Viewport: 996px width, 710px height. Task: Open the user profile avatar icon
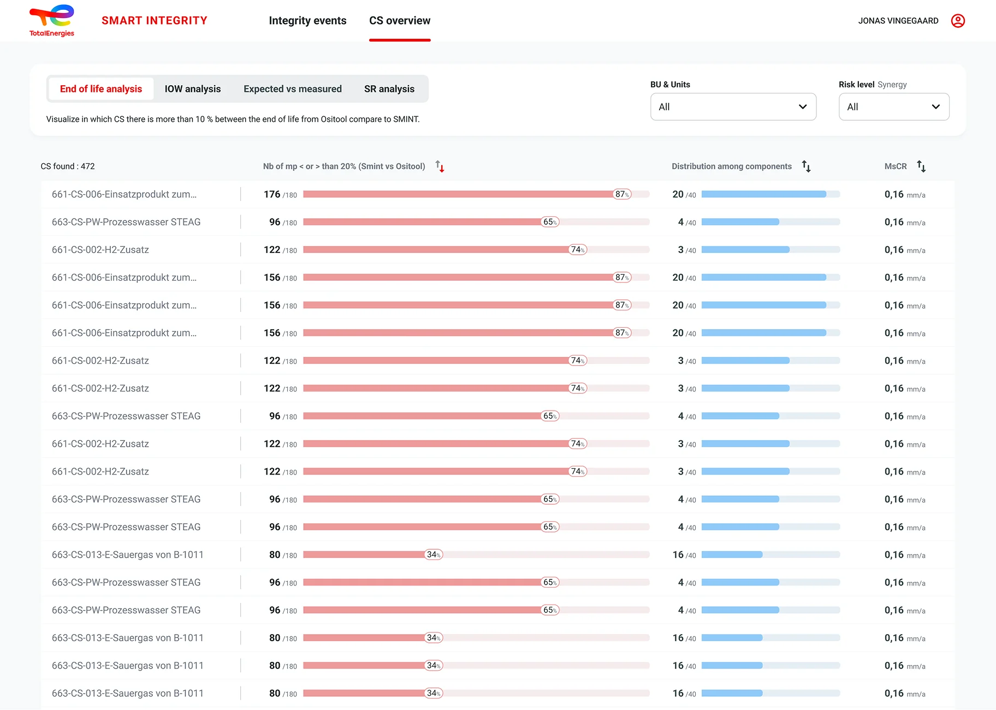pos(958,21)
